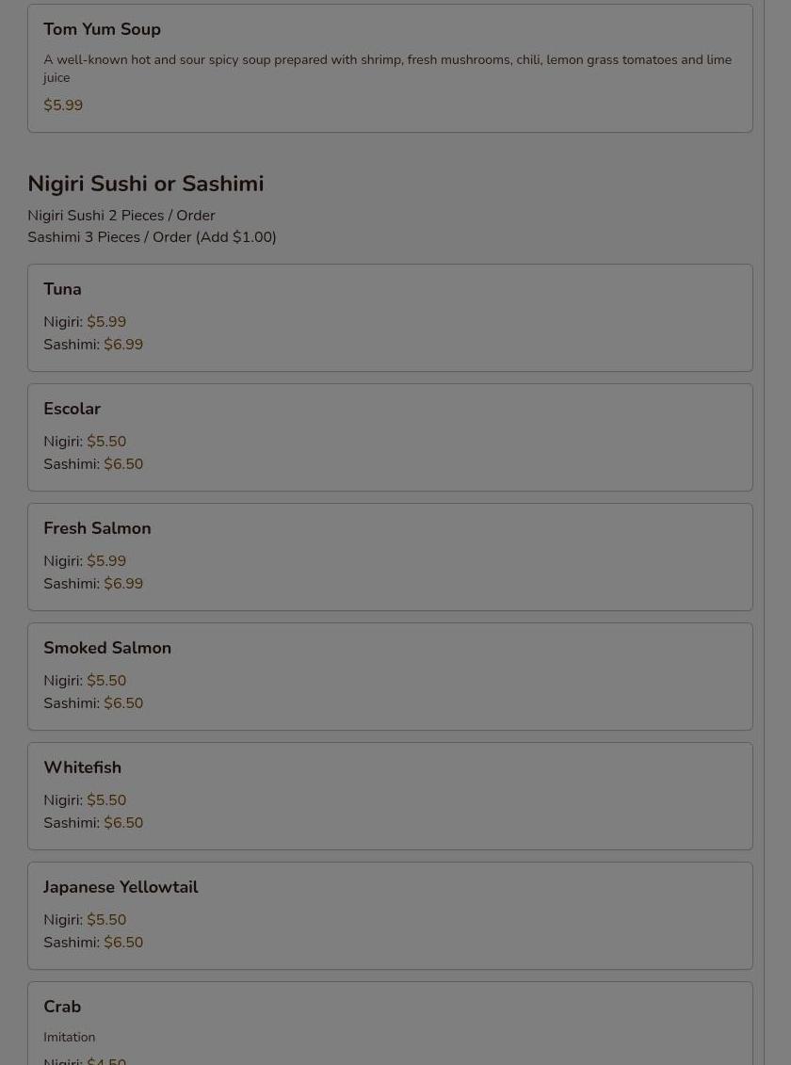Screen dimensions: 791x1065
Task: Select Fresh Salmon Nigiri $5.99 price
Action: click(106, 561)
